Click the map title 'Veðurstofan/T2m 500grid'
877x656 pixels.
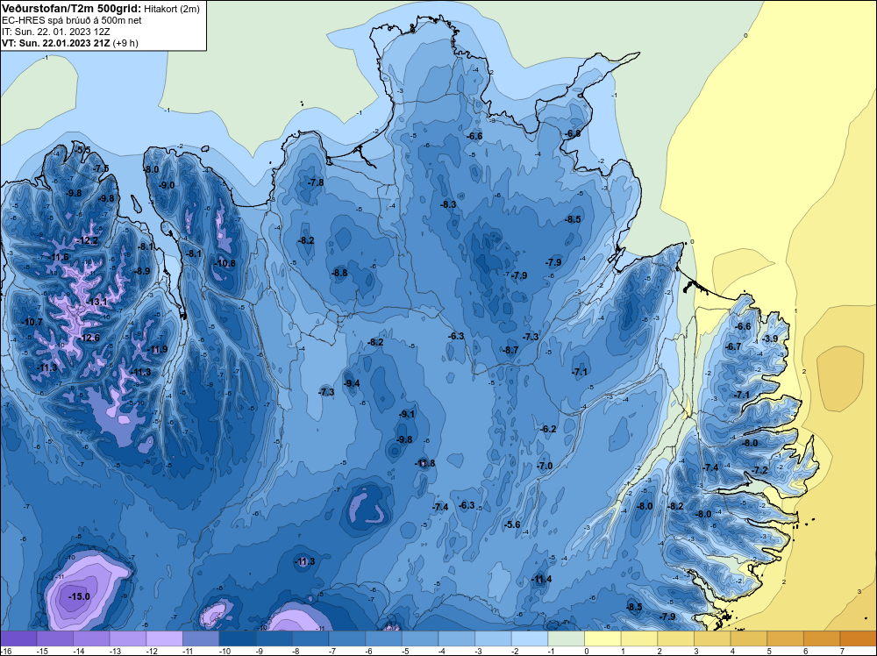(x=70, y=9)
